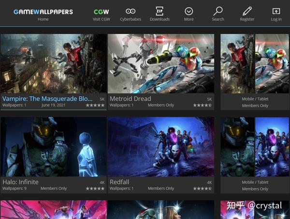Screen dimensions: 290x219
Task: Select the Halo: Infinite title text
Action: pos(20,182)
